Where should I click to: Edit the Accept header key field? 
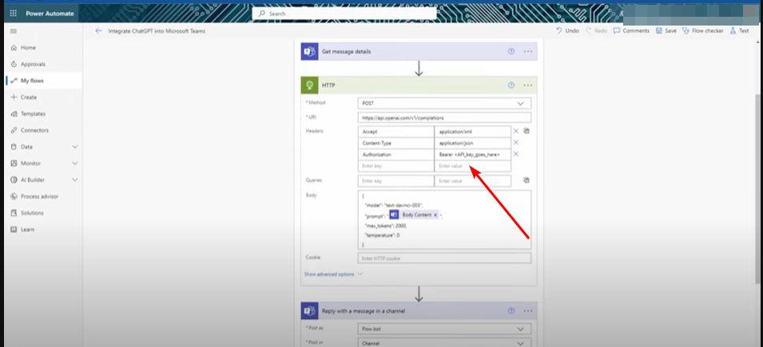395,131
